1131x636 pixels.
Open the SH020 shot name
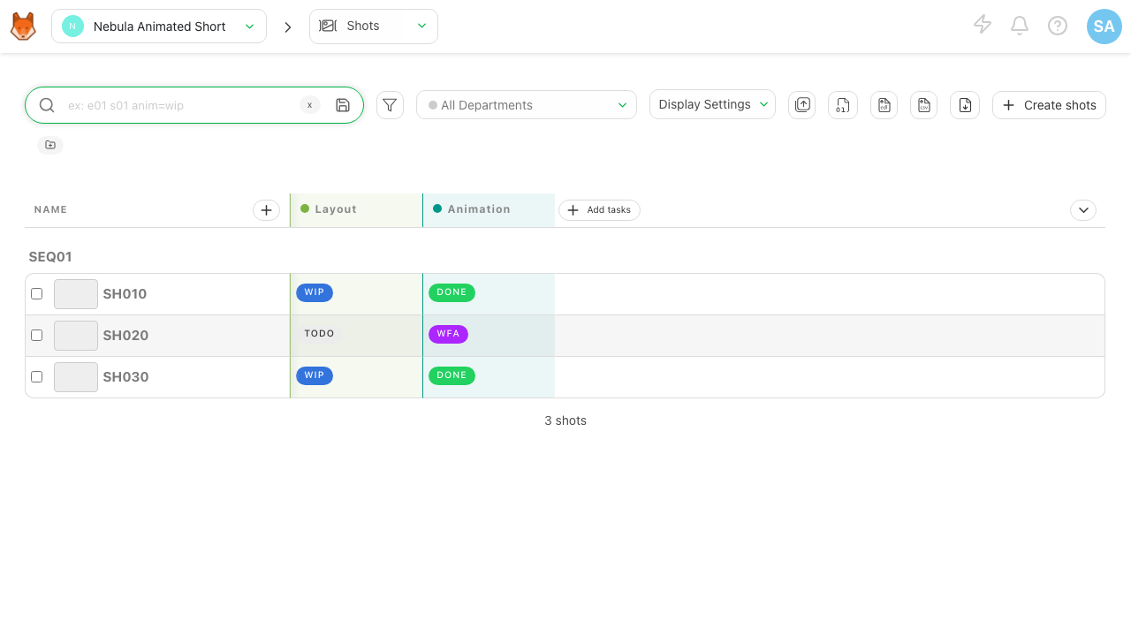[125, 336]
